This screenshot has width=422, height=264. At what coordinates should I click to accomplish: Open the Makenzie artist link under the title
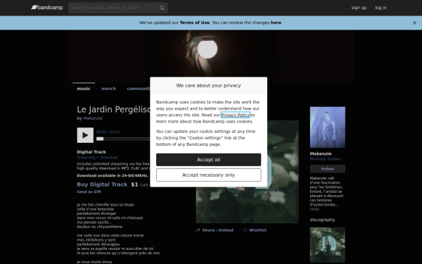point(93,118)
